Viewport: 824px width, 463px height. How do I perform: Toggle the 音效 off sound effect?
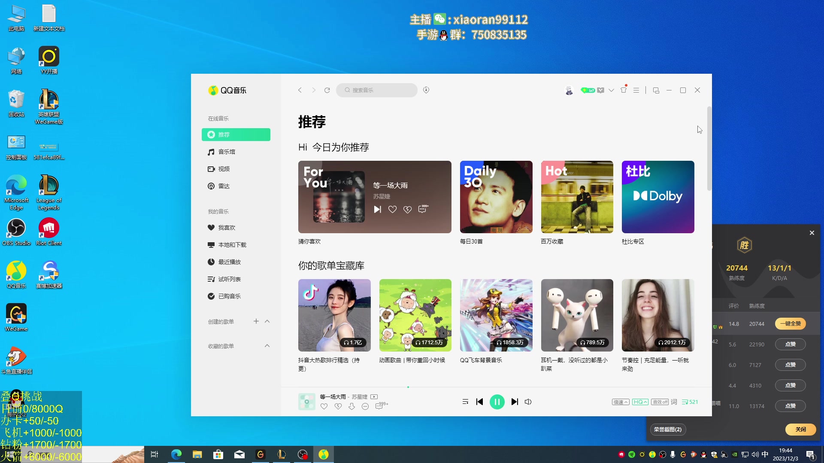pyautogui.click(x=660, y=402)
